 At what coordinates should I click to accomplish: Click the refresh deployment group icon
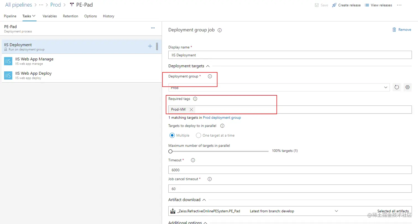397,87
